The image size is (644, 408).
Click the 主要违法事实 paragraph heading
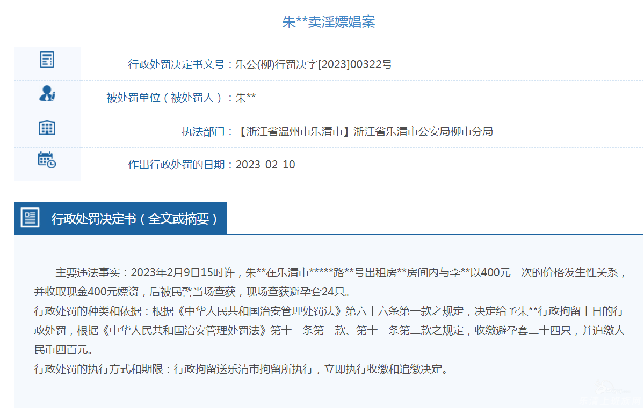(88, 272)
